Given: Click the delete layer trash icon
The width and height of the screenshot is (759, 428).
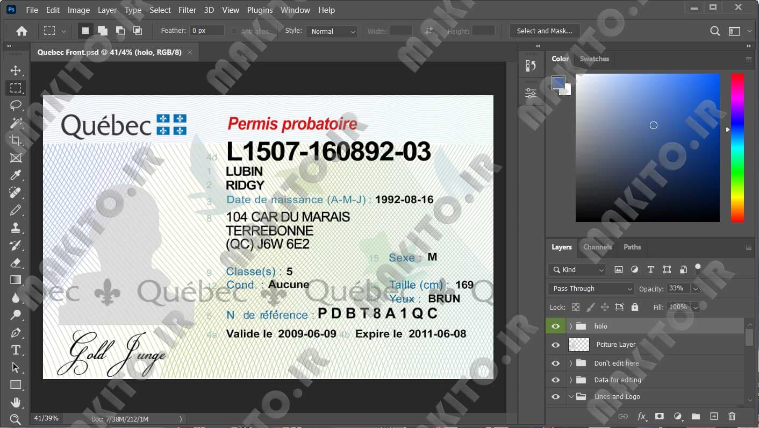Looking at the screenshot, I should pyautogui.click(x=732, y=416).
